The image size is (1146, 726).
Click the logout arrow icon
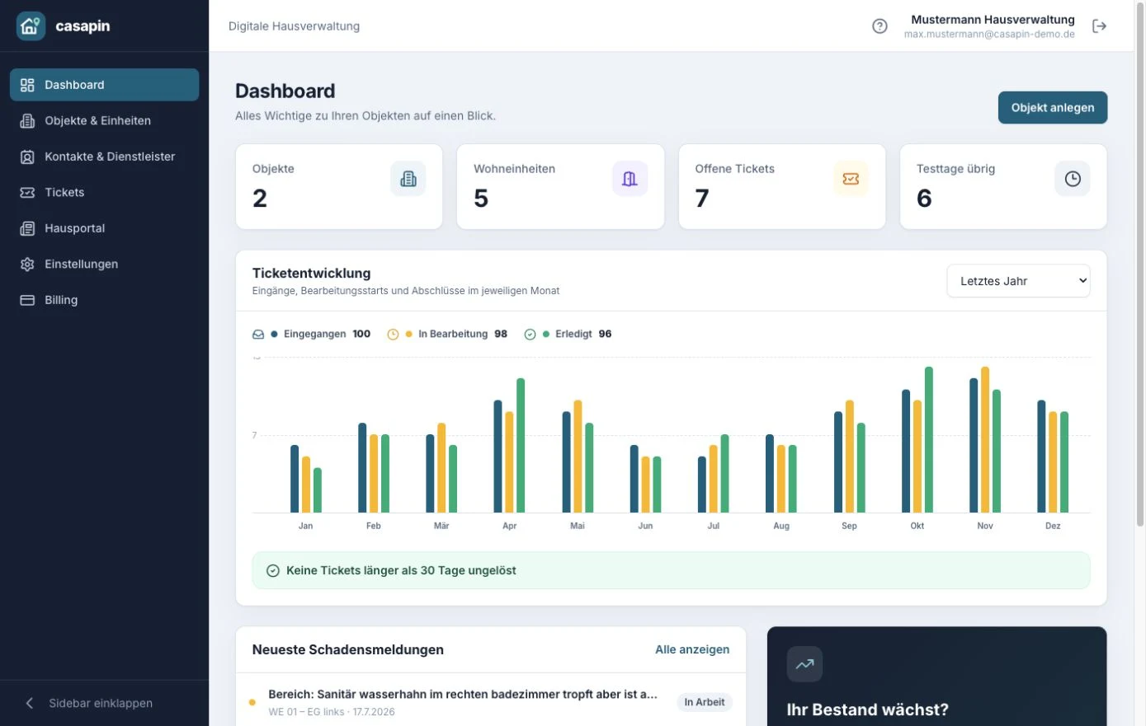pyautogui.click(x=1099, y=26)
